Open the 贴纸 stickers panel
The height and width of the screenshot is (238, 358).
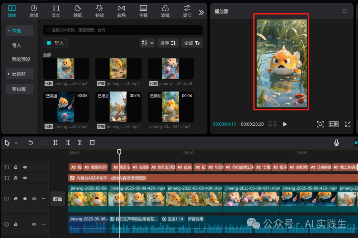click(78, 11)
